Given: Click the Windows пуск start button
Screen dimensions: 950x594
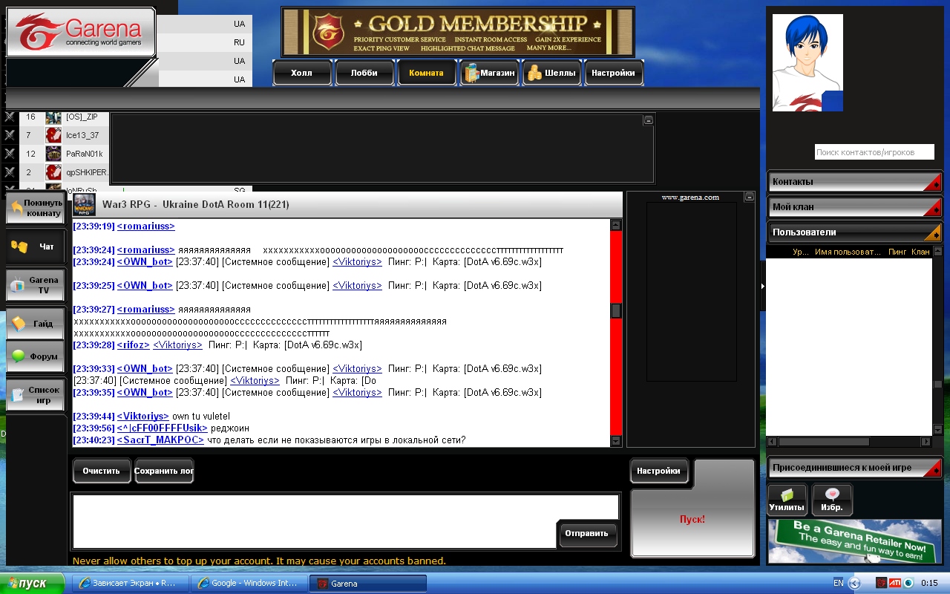Looking at the screenshot, I should pos(33,583).
